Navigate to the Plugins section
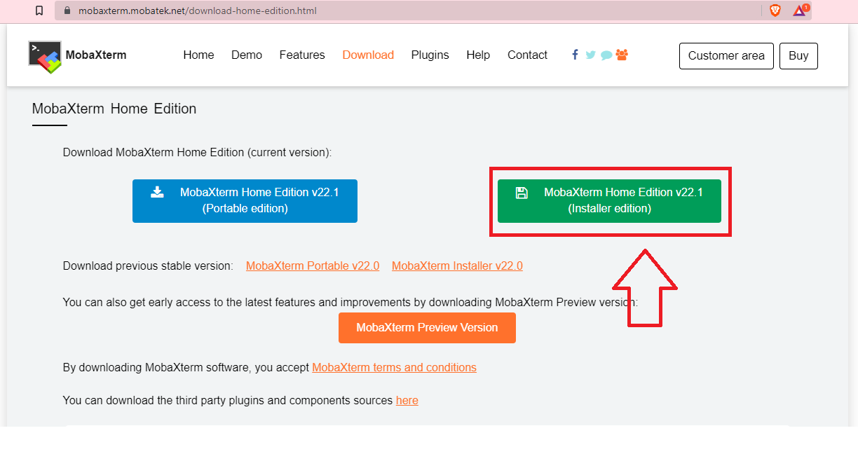The width and height of the screenshot is (858, 454). click(x=430, y=55)
